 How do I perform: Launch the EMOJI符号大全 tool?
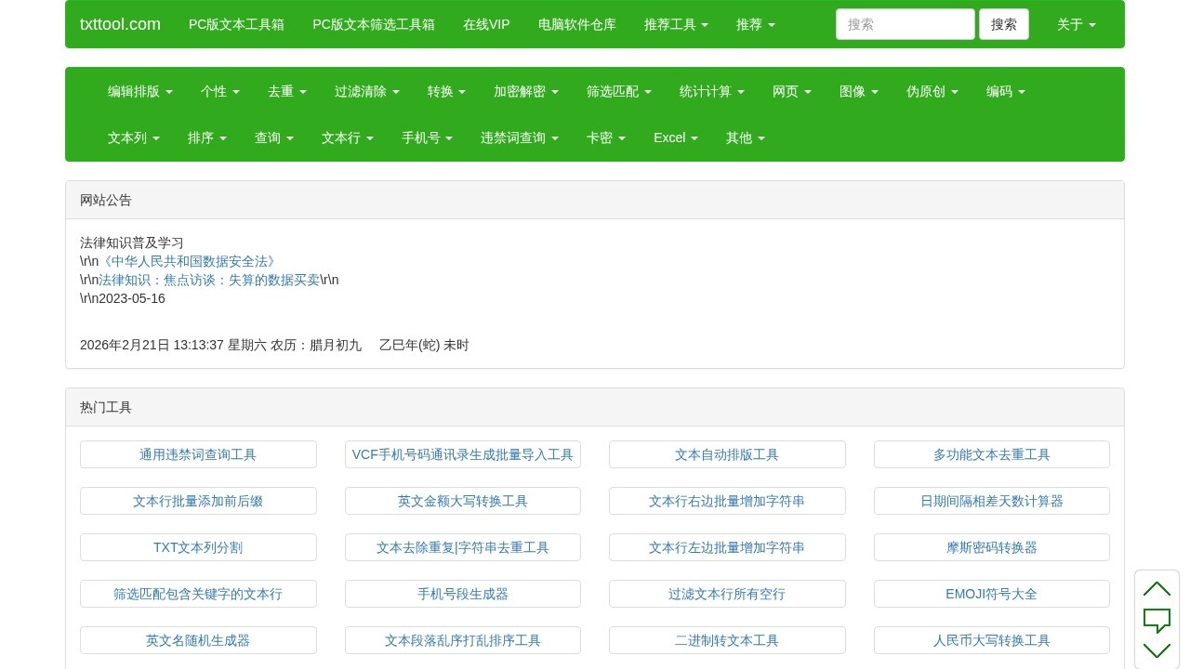pyautogui.click(x=991, y=594)
